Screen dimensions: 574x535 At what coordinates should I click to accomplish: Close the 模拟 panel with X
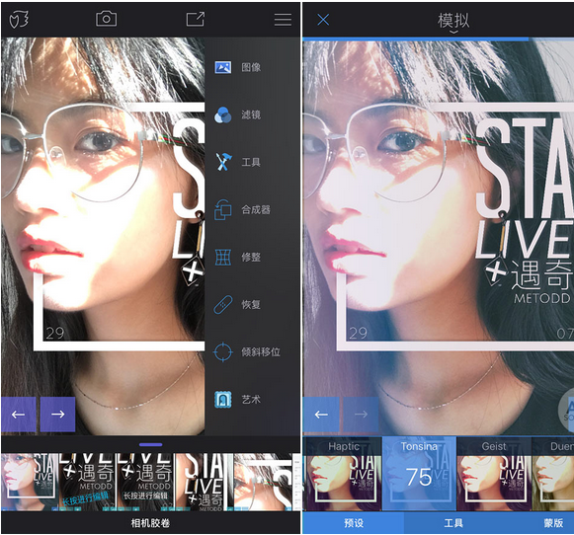tap(323, 20)
